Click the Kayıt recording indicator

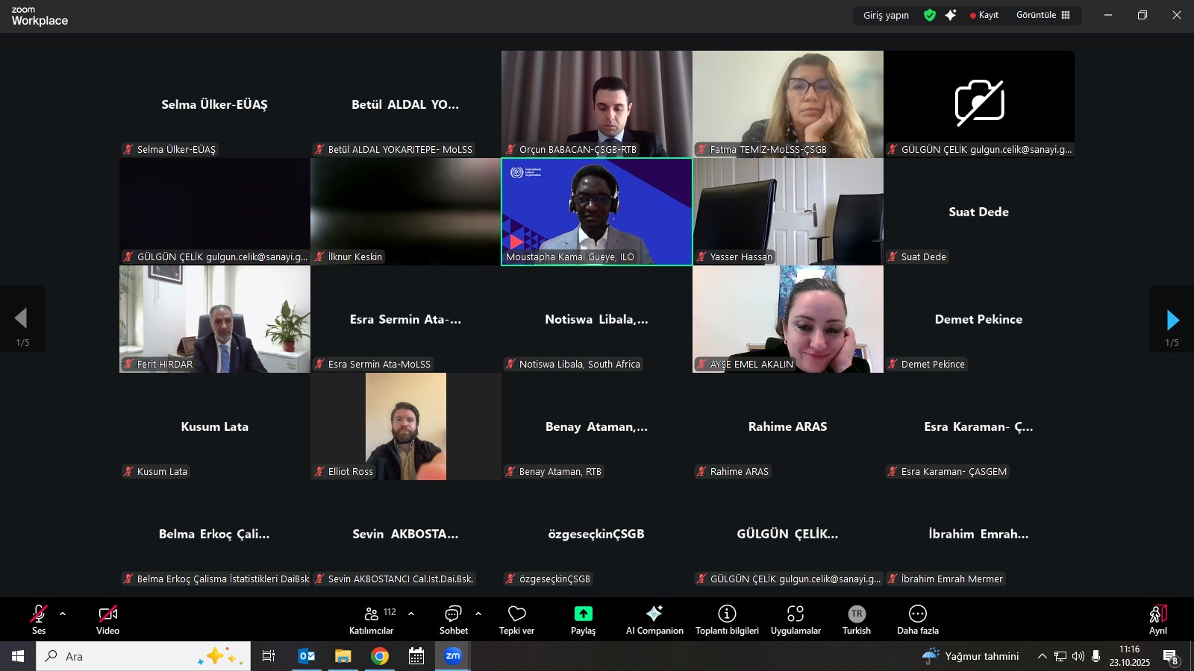pyautogui.click(x=984, y=15)
